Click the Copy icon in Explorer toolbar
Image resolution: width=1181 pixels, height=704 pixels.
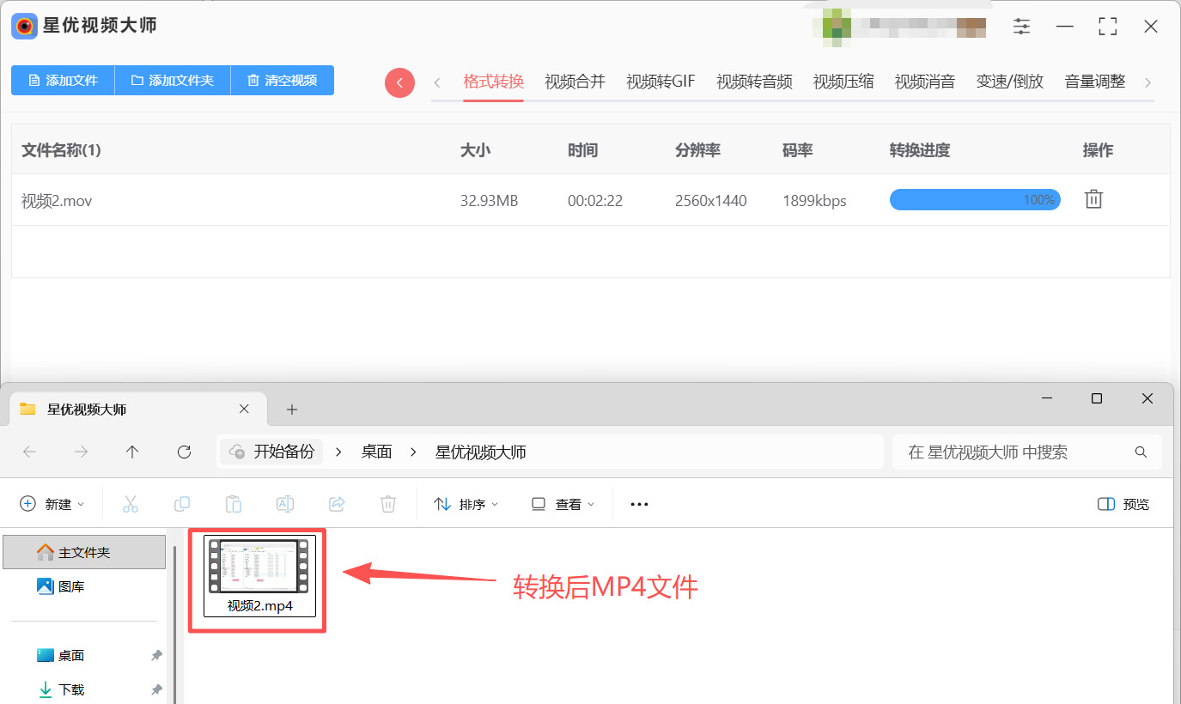point(182,504)
